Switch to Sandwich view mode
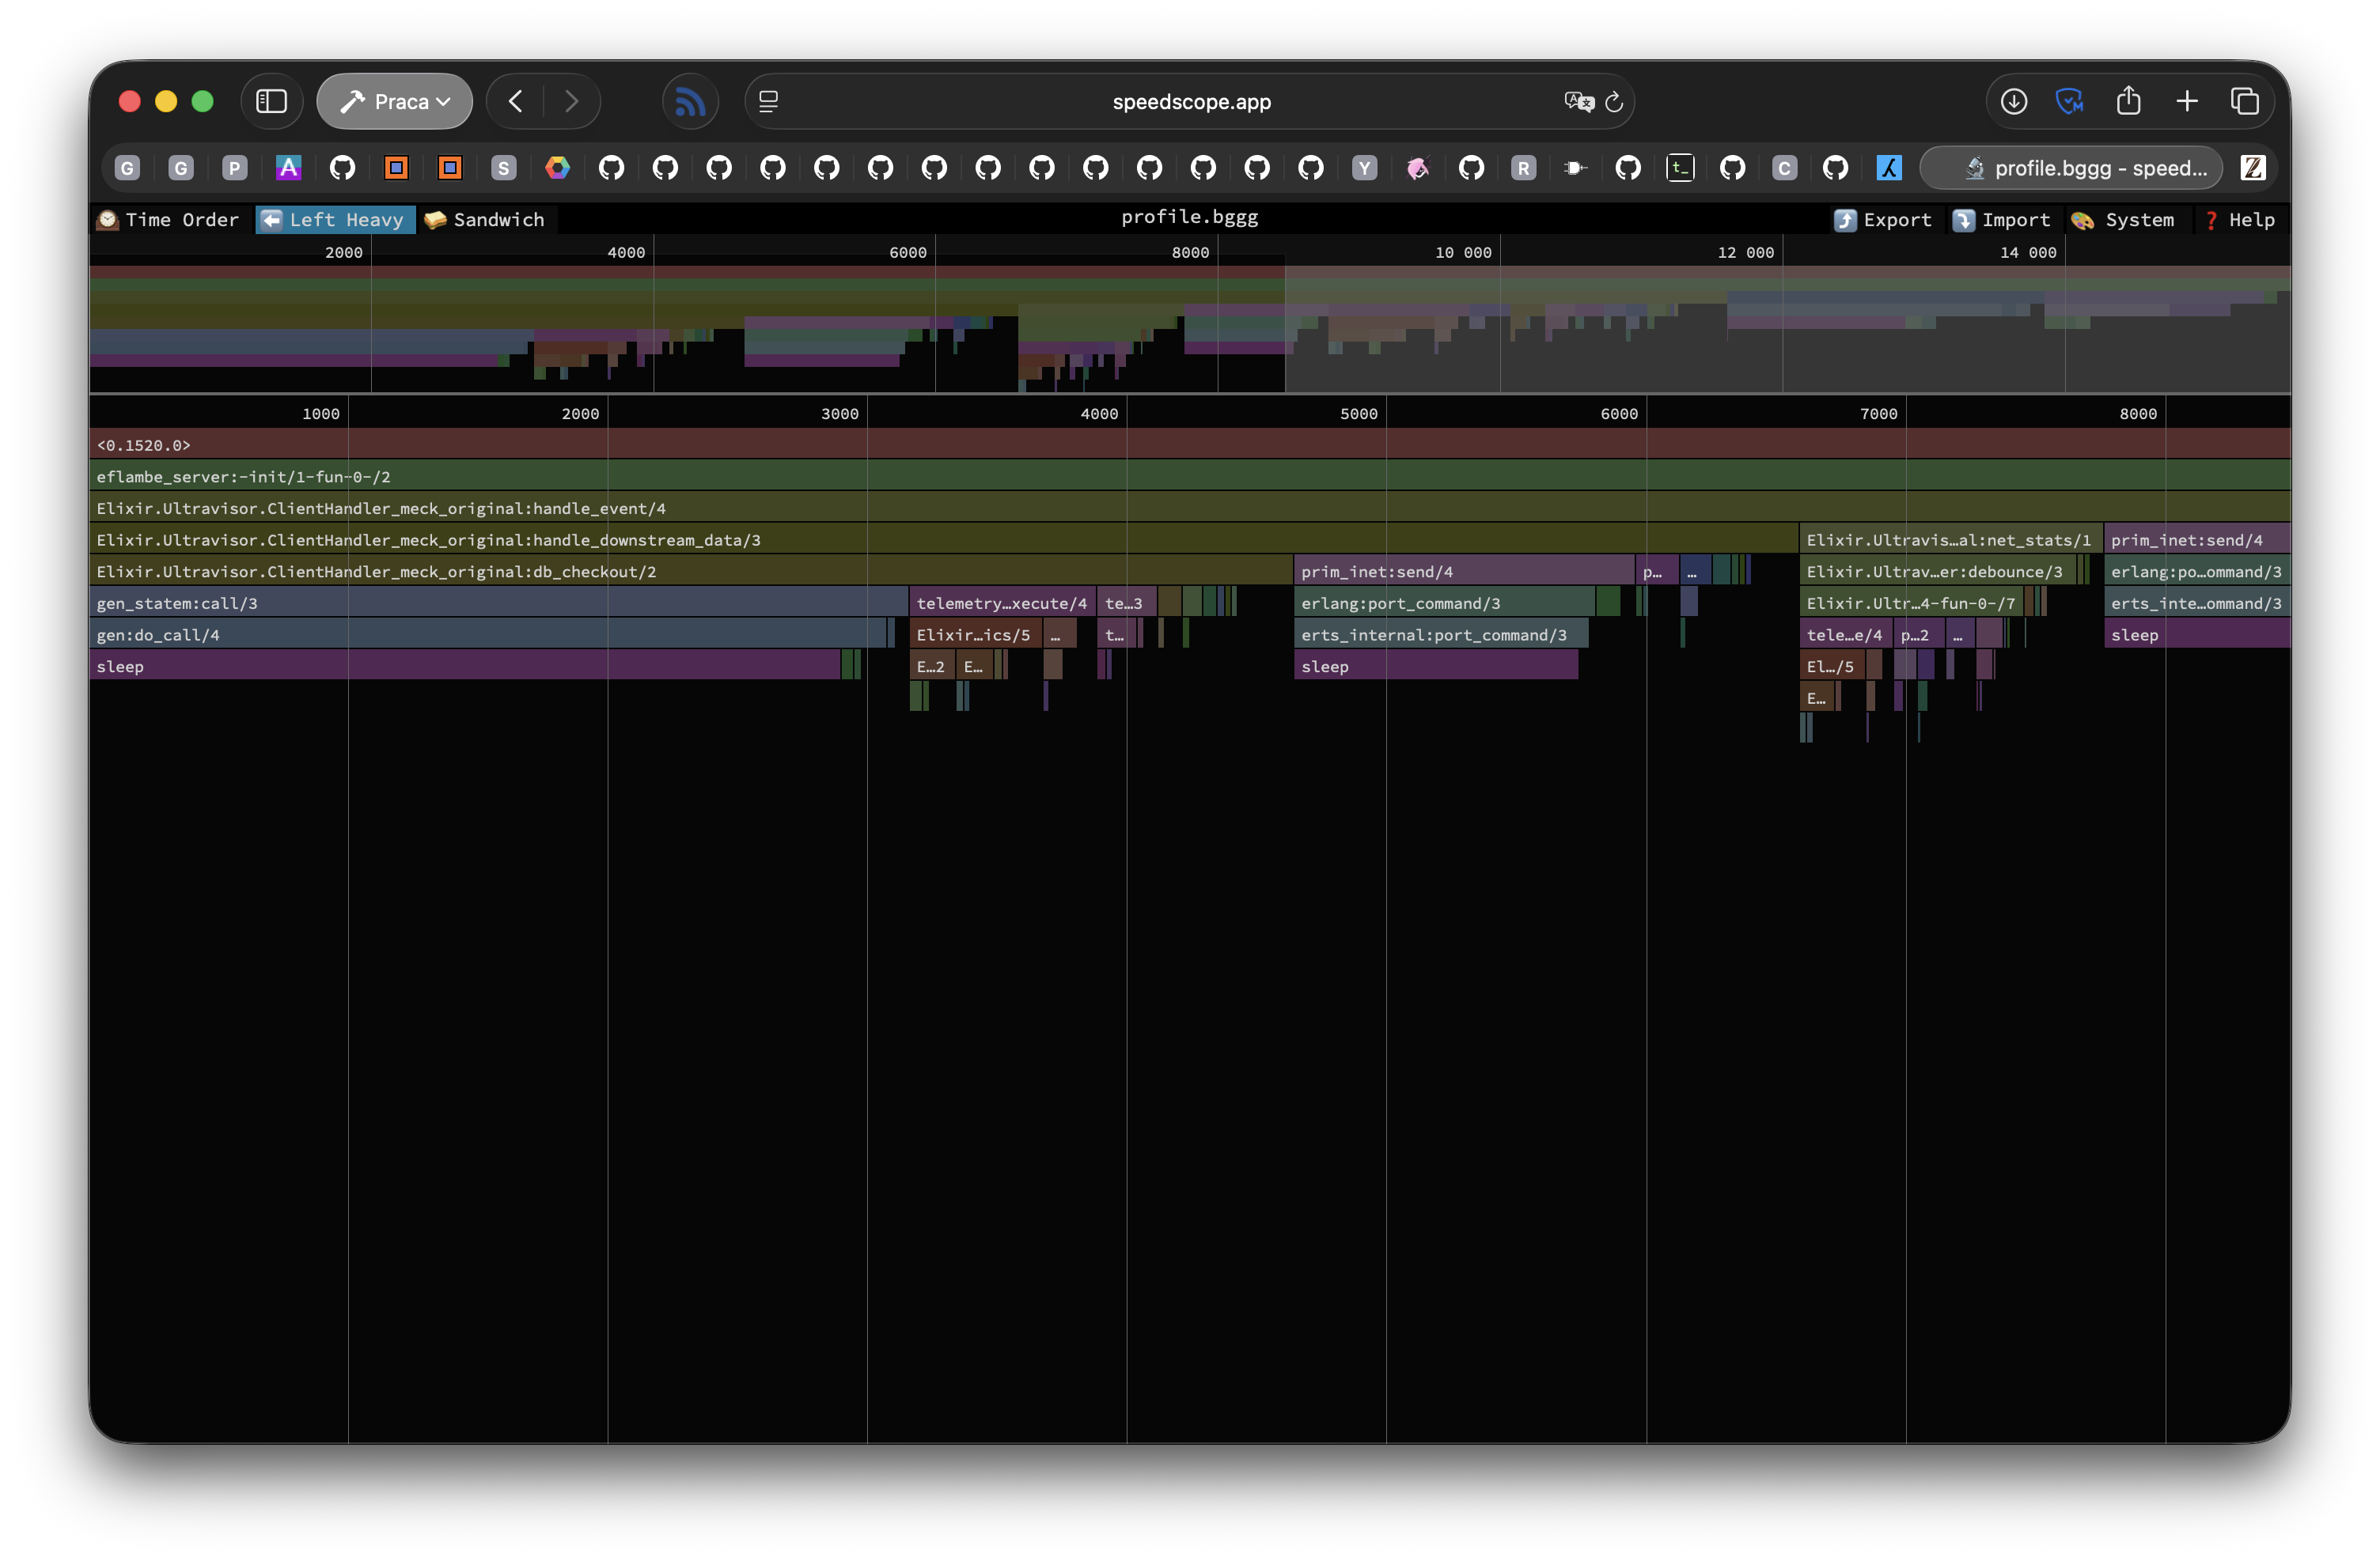 click(486, 220)
